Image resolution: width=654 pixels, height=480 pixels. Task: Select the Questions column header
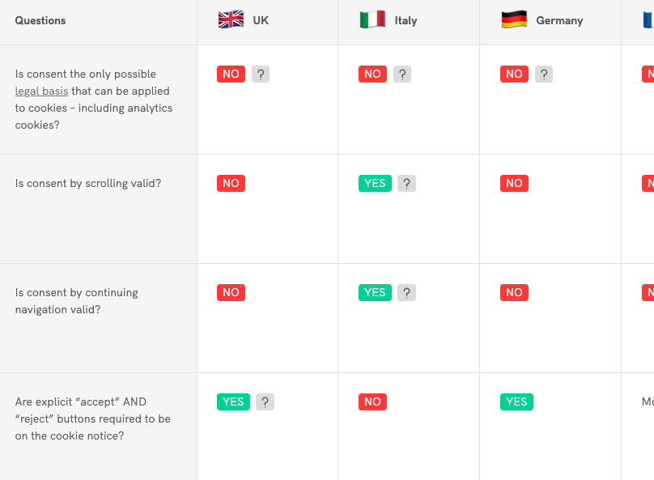pyautogui.click(x=40, y=20)
